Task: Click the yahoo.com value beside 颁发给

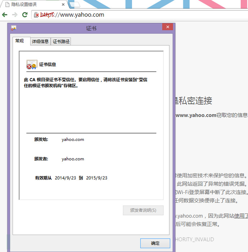Action: click(73, 139)
